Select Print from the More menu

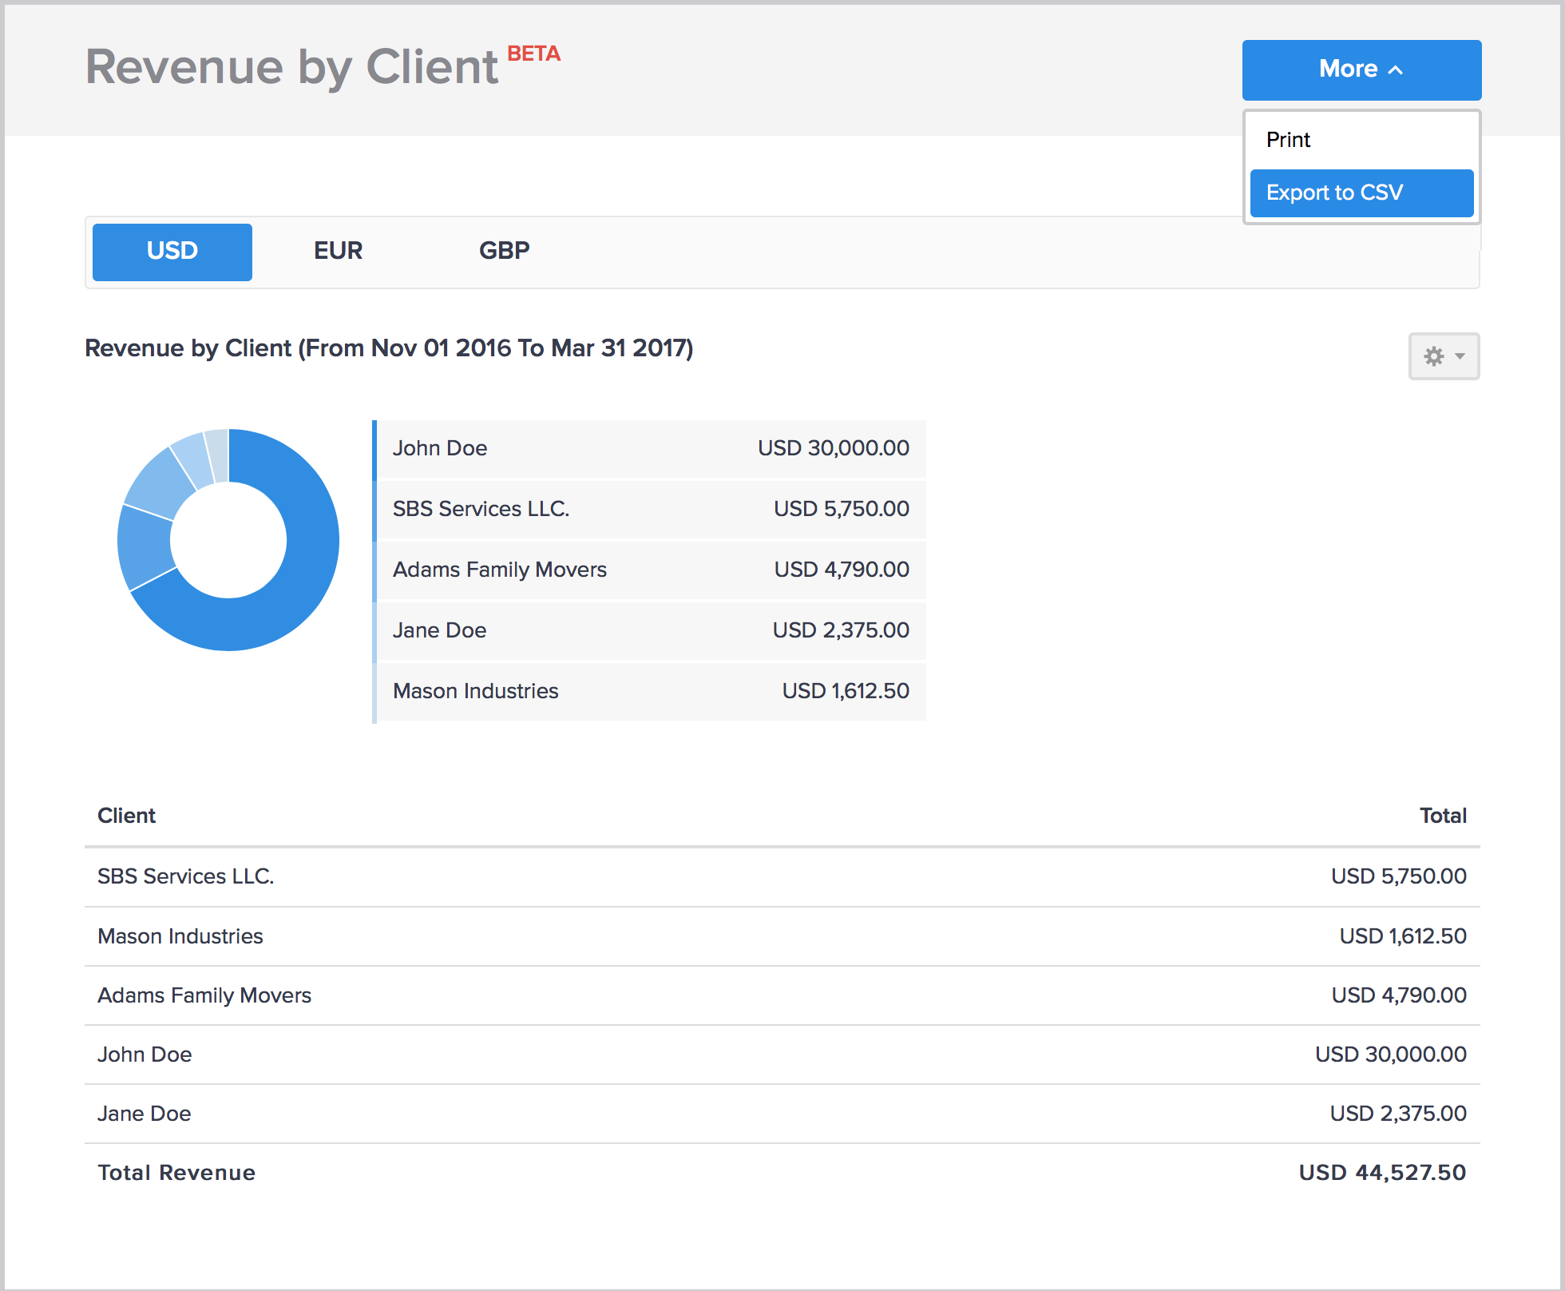1288,140
